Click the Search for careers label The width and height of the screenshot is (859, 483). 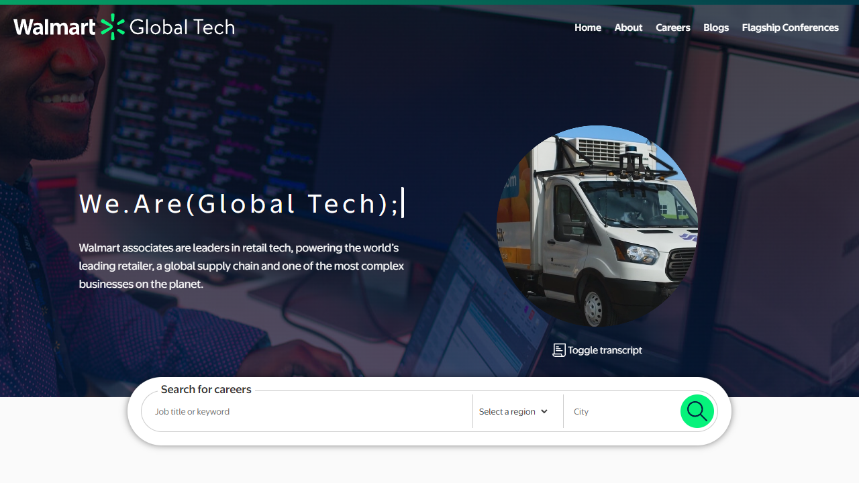point(206,390)
